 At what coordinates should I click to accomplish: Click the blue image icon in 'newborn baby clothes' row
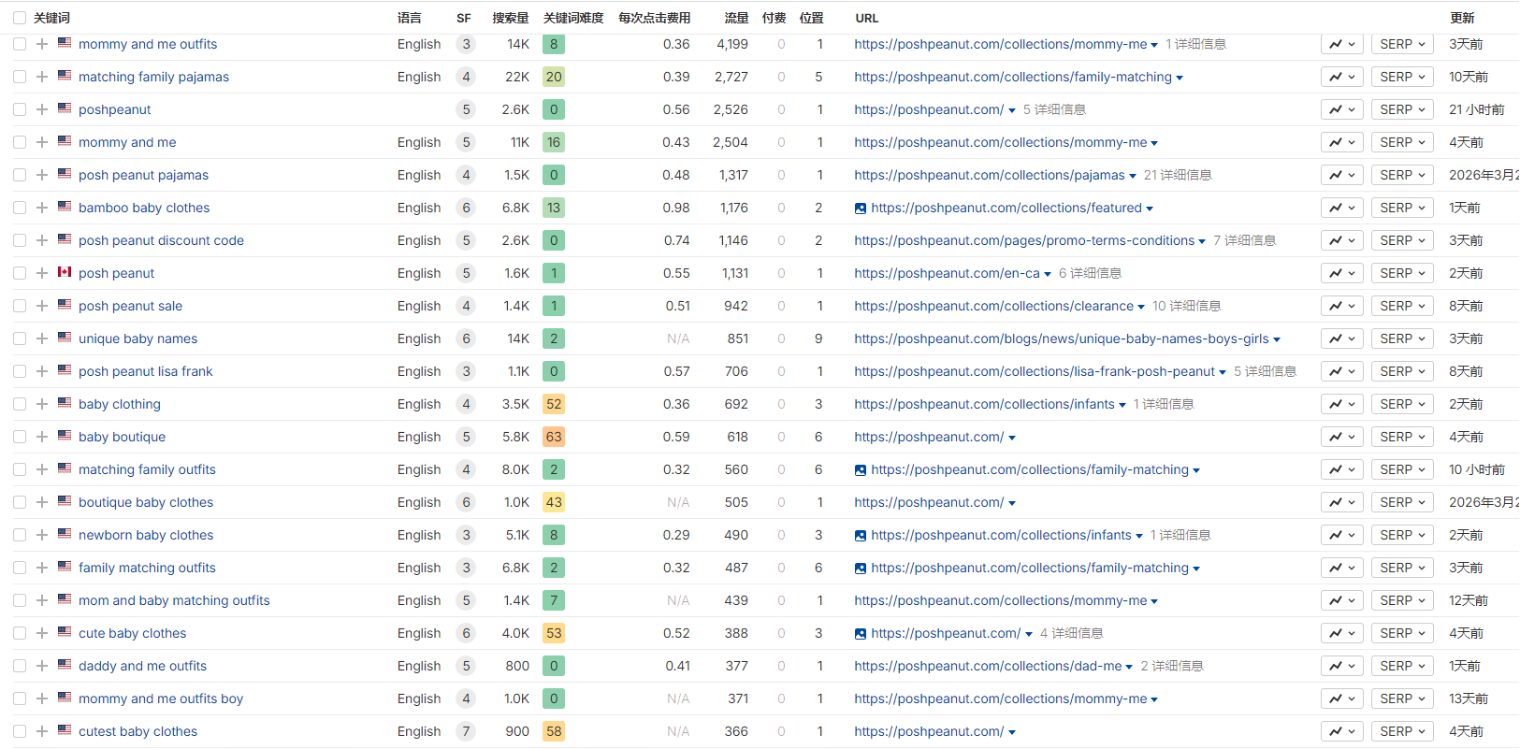point(861,536)
